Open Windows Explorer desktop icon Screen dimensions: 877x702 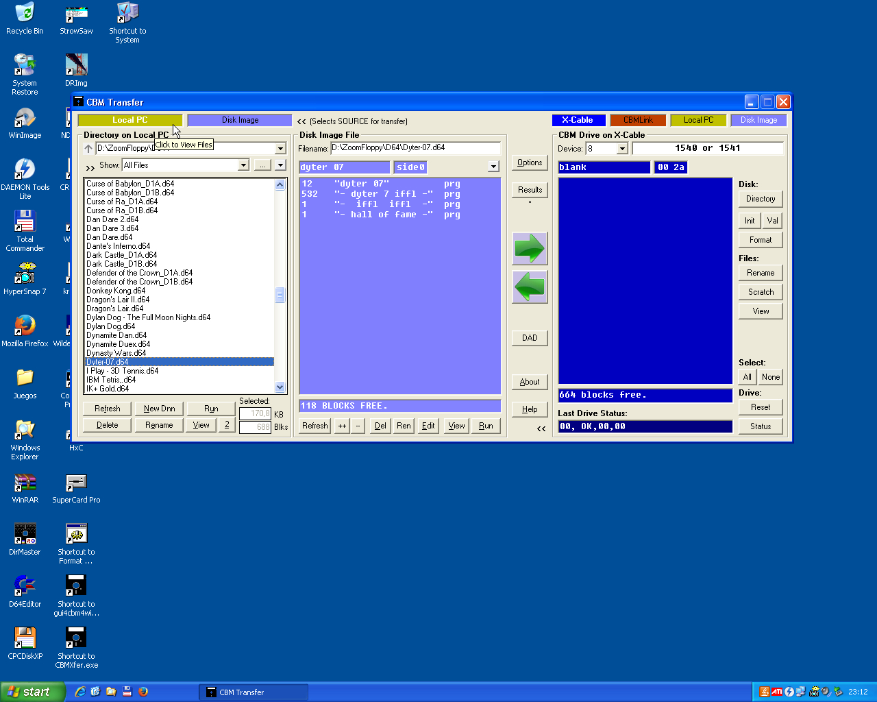(x=25, y=439)
